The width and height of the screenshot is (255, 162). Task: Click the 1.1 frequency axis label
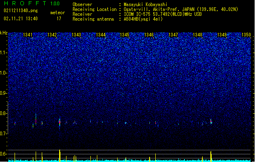click(x=4, y=53)
